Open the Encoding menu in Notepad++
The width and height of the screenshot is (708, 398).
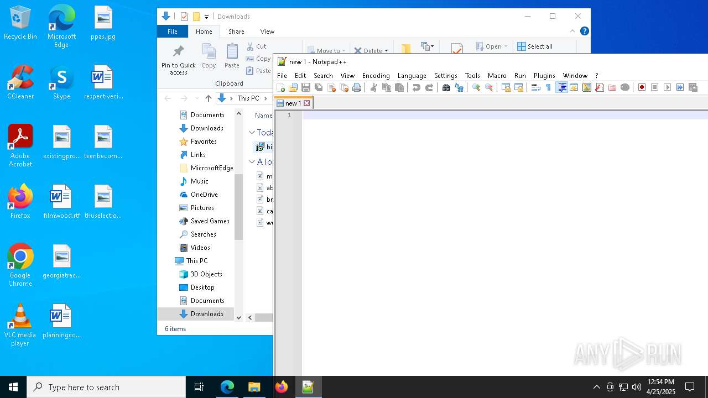pos(376,76)
